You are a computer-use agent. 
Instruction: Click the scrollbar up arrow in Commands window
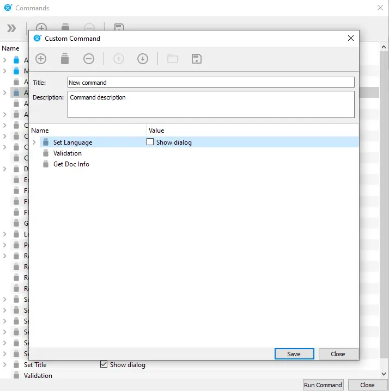[384, 47]
